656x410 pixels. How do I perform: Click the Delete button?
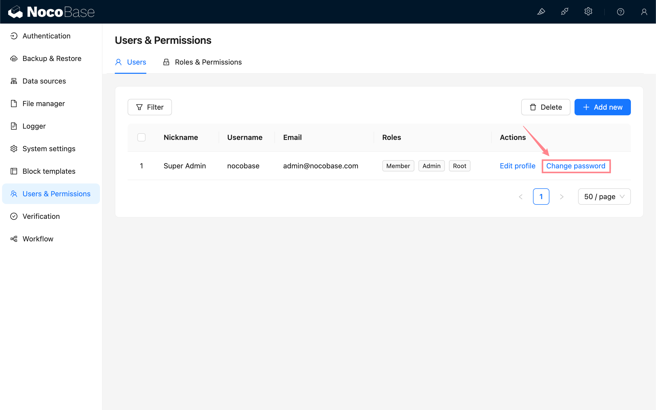click(x=545, y=107)
